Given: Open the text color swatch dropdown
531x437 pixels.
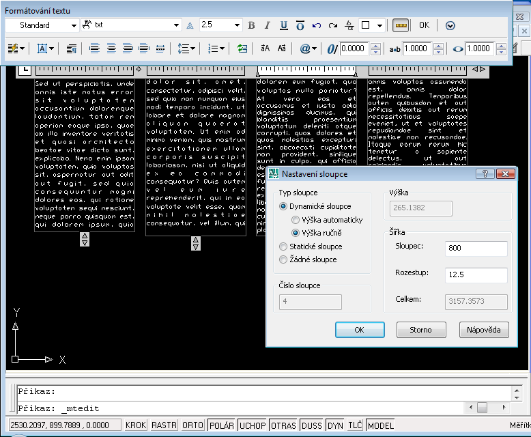Looking at the screenshot, I should pyautogui.click(x=373, y=25).
